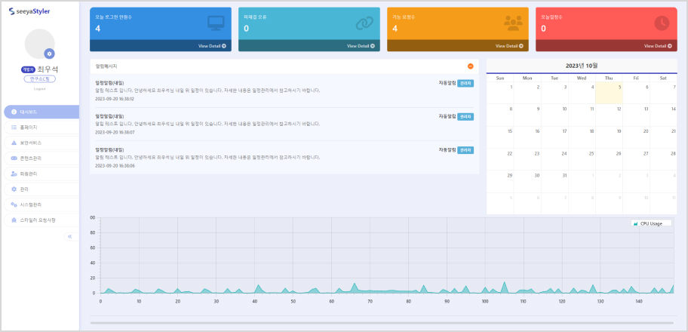
Task: Open 스타일러 요청사항 menu in sidebar
Action: [41, 220]
